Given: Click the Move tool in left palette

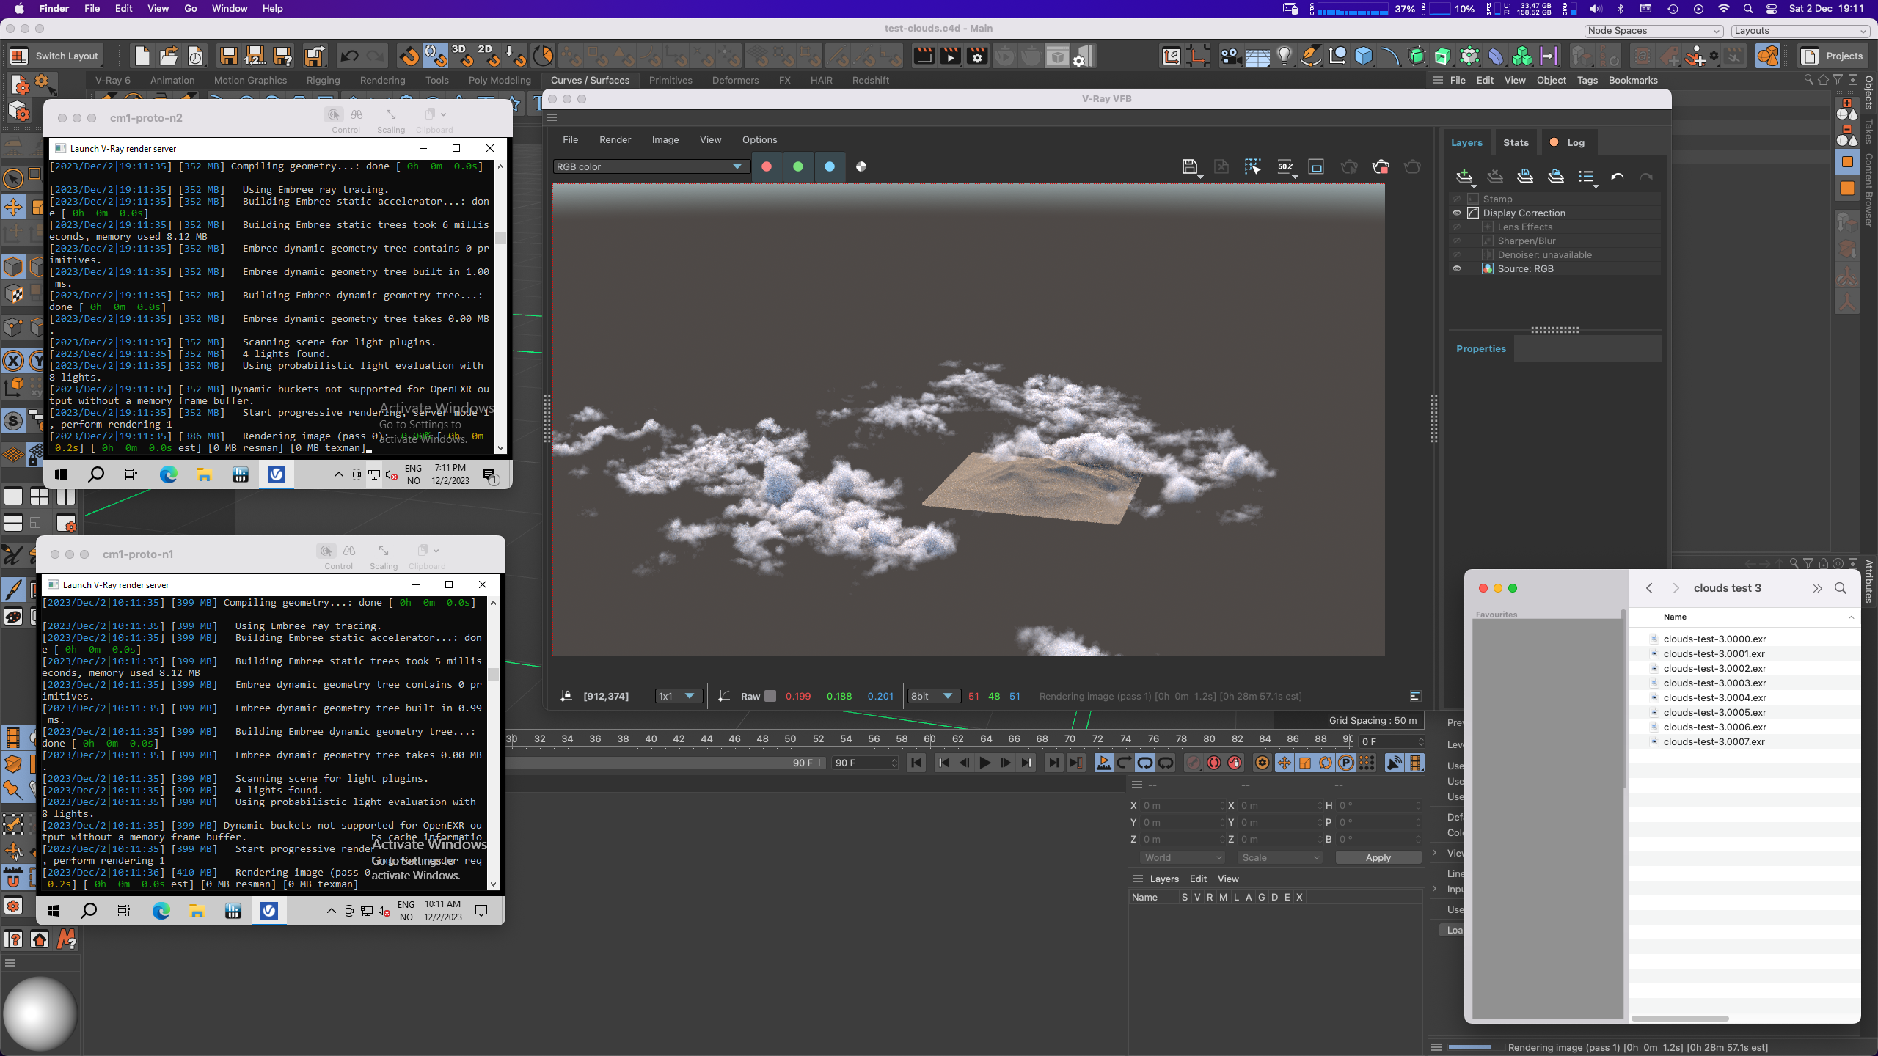Looking at the screenshot, I should pos(13,207).
